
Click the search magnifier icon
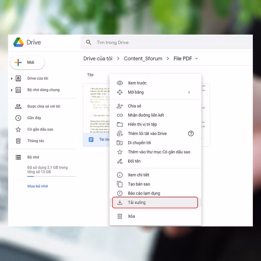(x=88, y=42)
